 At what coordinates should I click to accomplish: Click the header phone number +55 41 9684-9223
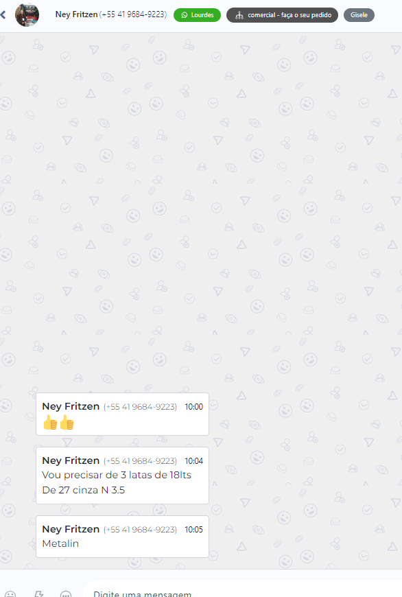pos(133,14)
